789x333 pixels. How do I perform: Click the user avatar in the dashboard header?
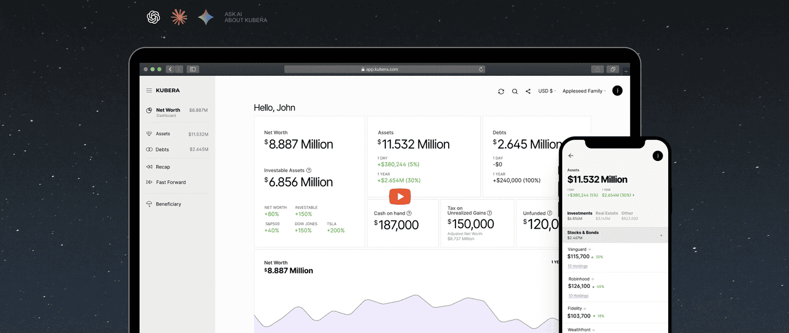click(x=617, y=91)
